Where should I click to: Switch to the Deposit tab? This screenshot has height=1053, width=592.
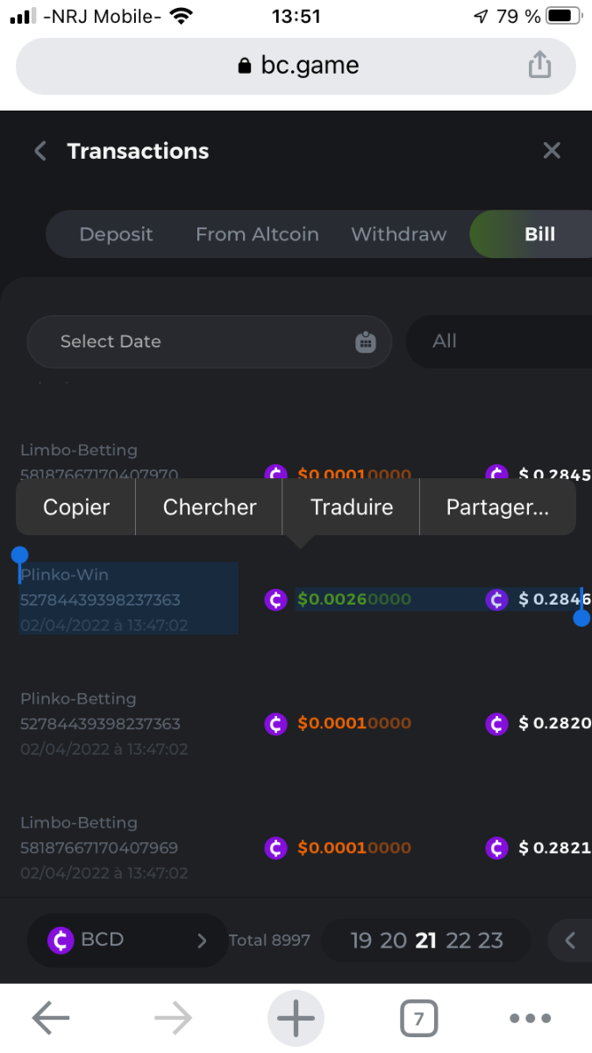tap(116, 234)
